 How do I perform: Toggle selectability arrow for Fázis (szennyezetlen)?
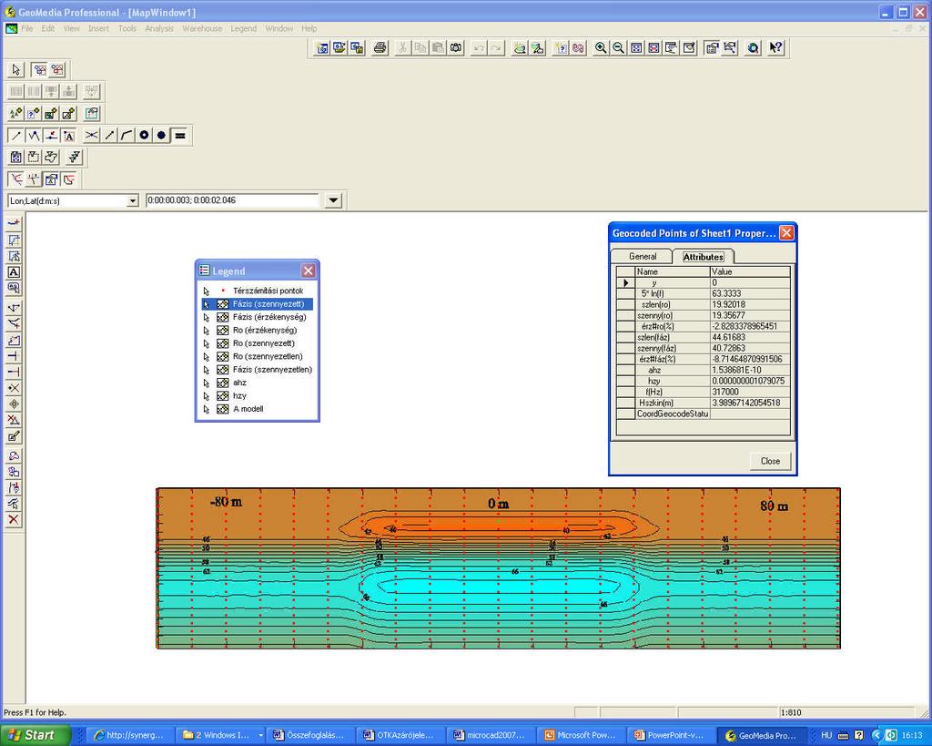click(207, 370)
